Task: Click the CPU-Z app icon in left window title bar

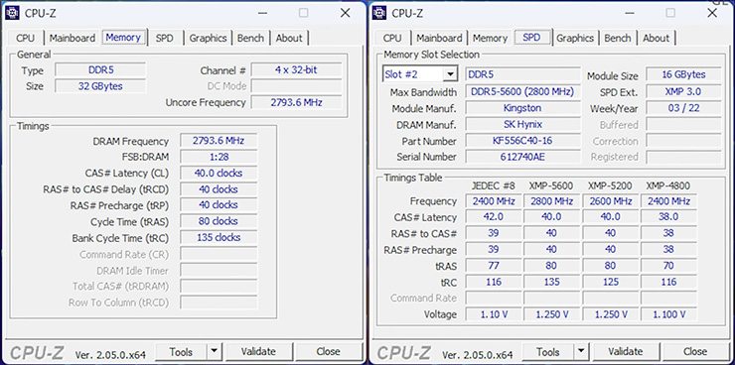Action: pyautogui.click(x=12, y=13)
